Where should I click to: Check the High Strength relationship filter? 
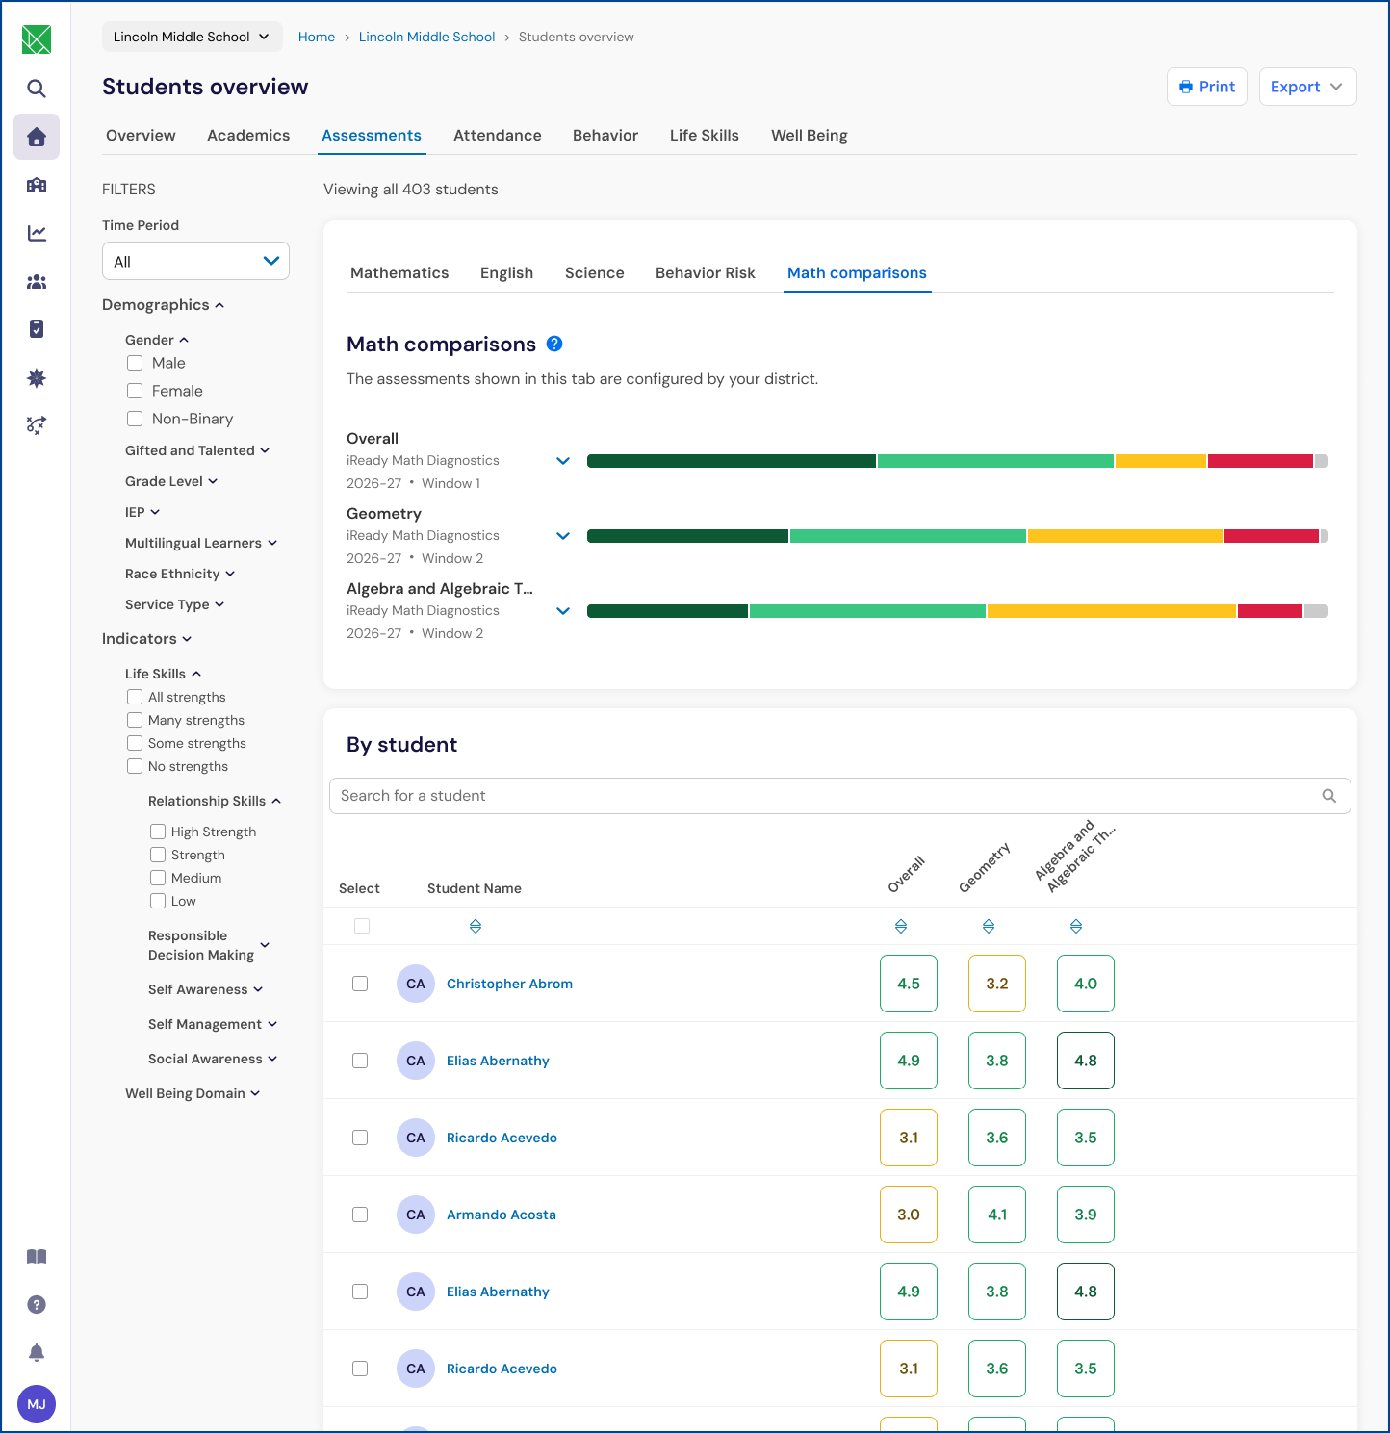coord(158,832)
